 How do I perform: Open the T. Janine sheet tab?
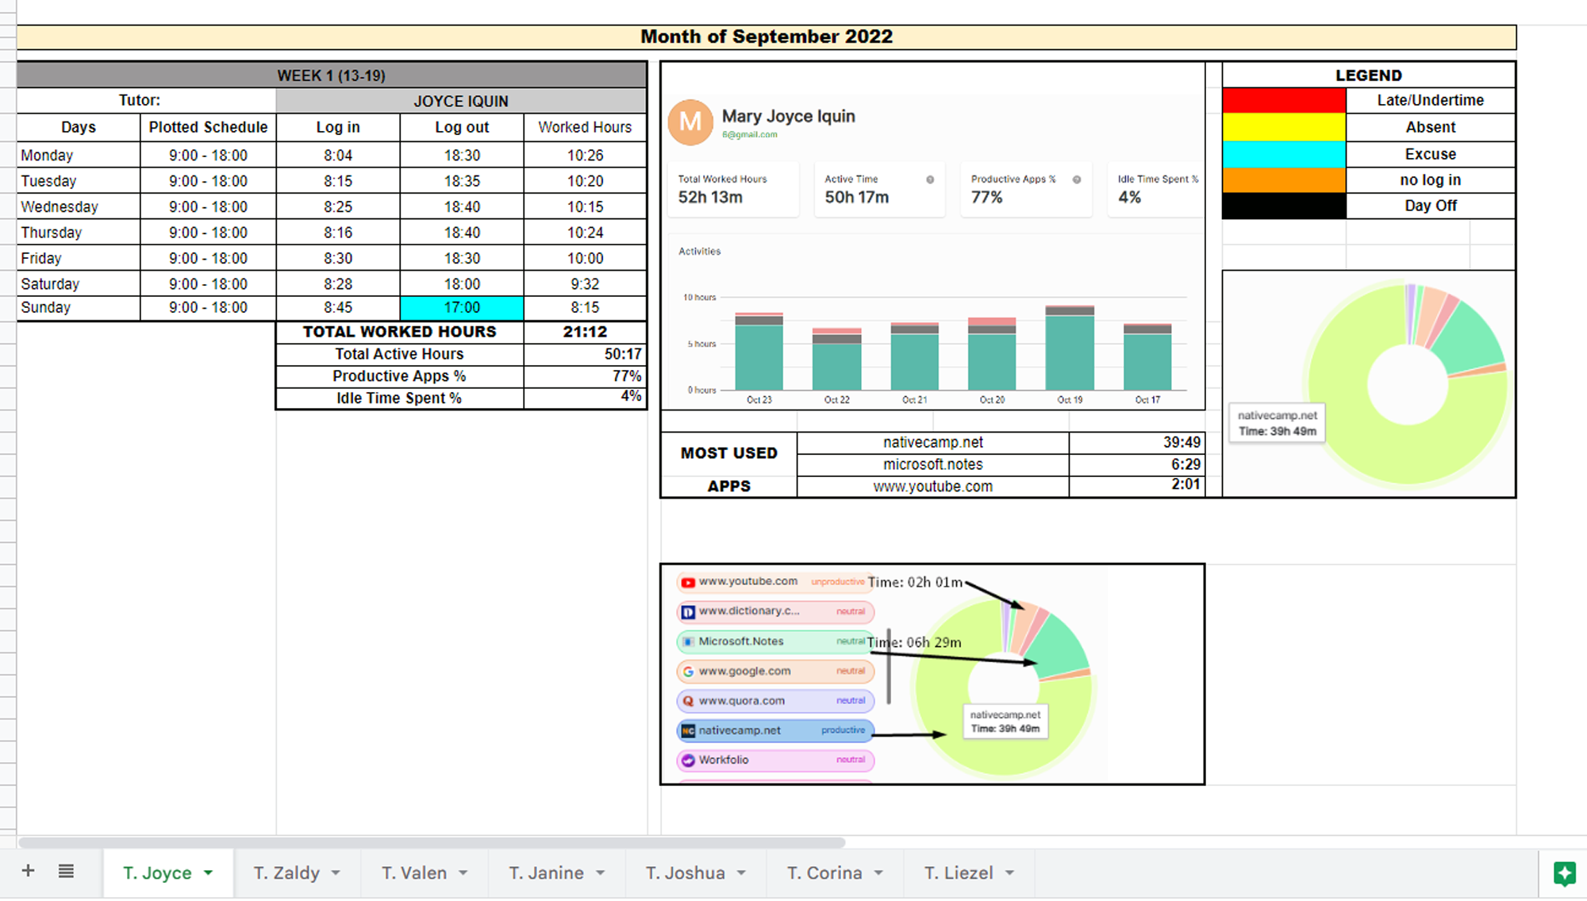click(546, 872)
